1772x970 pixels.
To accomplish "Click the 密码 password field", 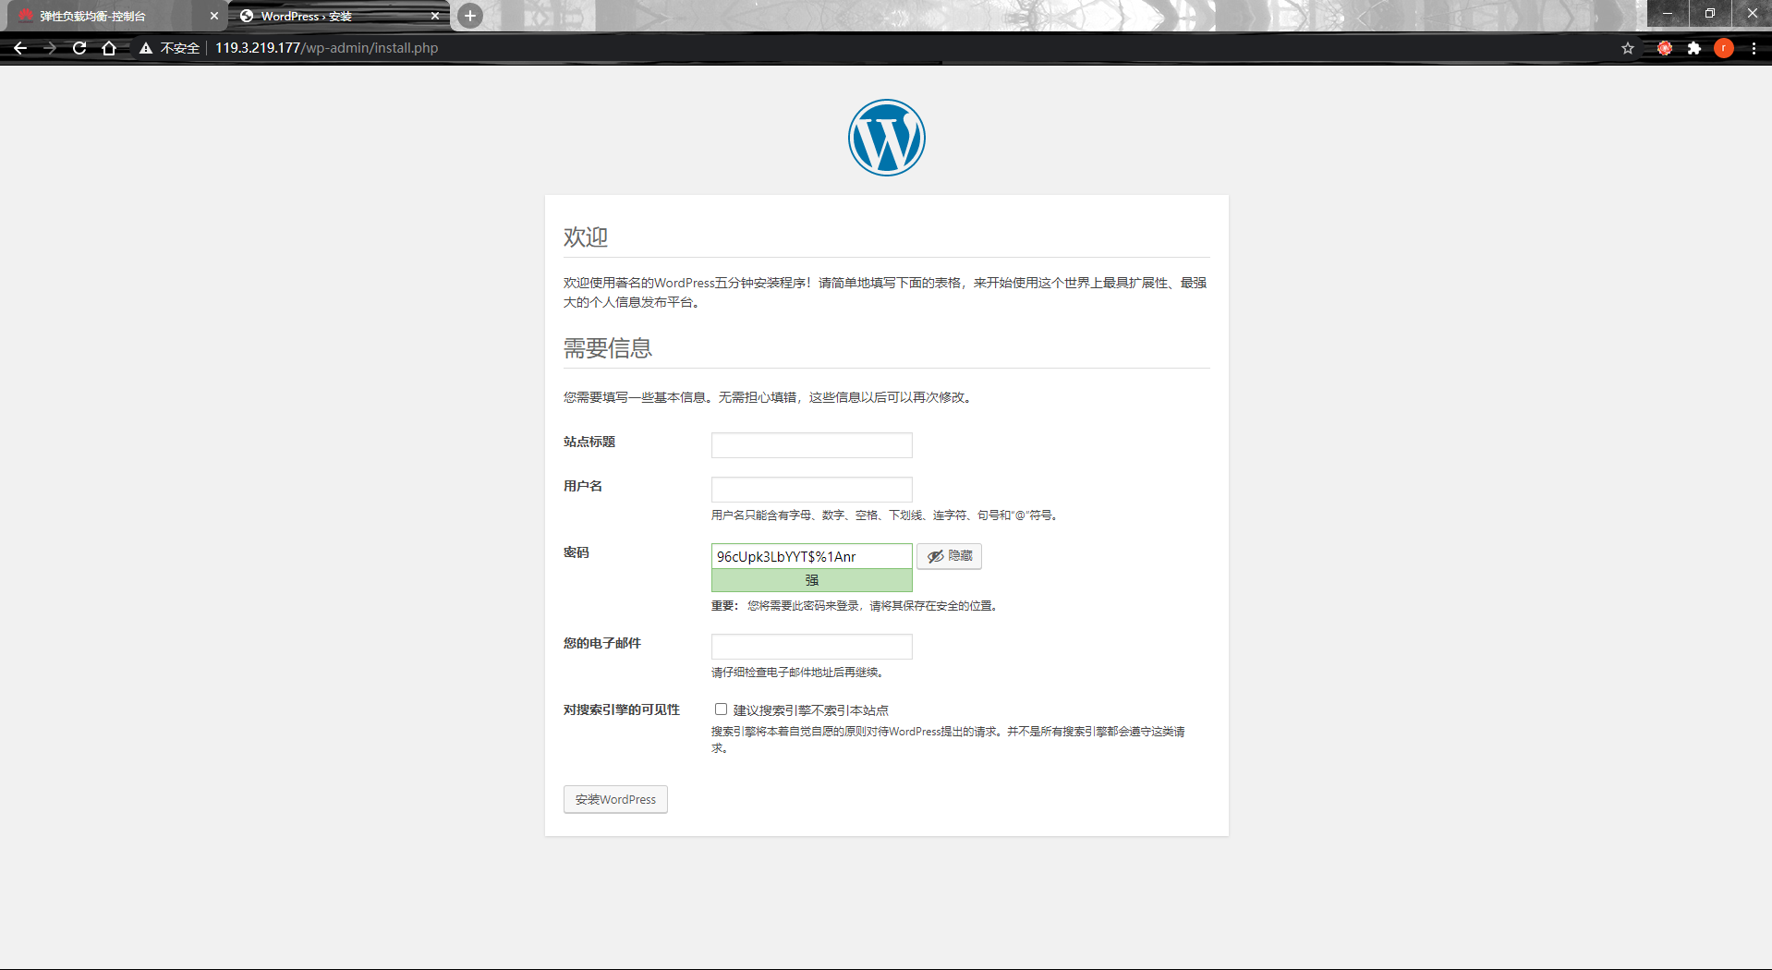I will click(x=812, y=556).
